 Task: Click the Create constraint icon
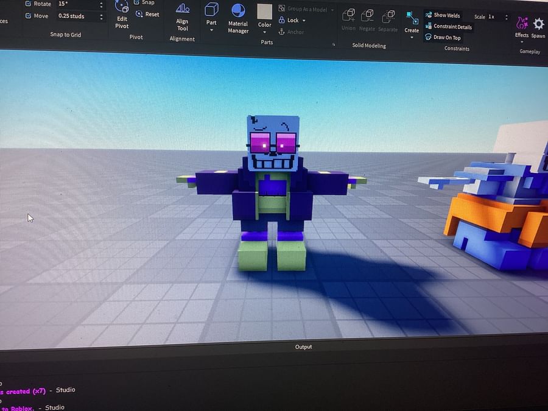(412, 18)
